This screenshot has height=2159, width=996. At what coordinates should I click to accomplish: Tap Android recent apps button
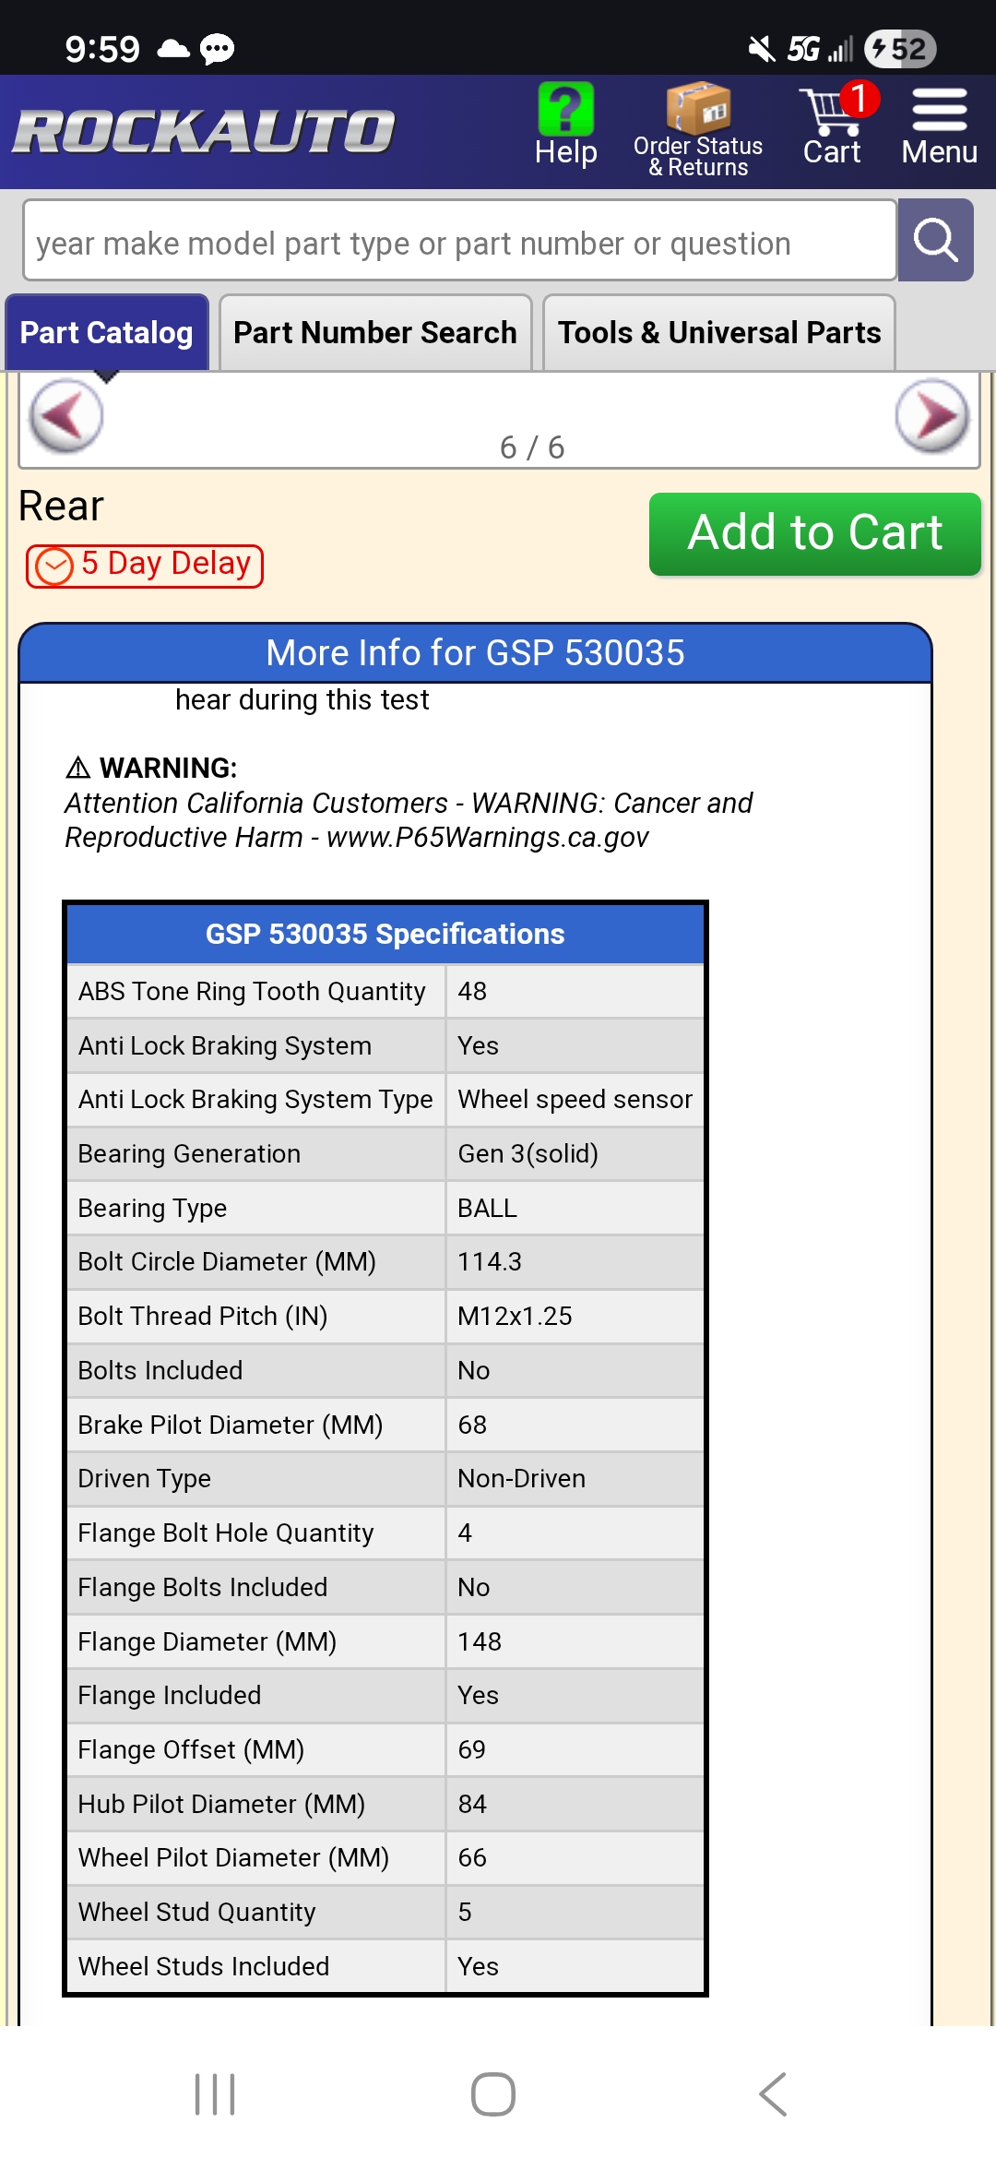click(x=215, y=2094)
